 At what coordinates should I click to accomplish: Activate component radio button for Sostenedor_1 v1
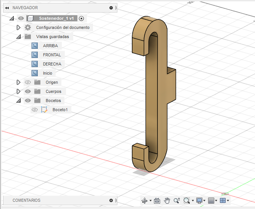click(81, 19)
